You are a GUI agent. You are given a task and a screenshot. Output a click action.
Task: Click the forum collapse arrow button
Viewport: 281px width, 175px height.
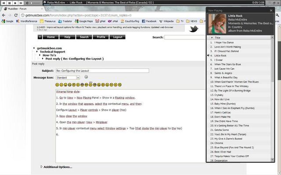click(x=40, y=37)
